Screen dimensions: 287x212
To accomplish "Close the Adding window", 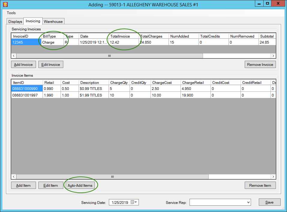I will click(278, 4).
